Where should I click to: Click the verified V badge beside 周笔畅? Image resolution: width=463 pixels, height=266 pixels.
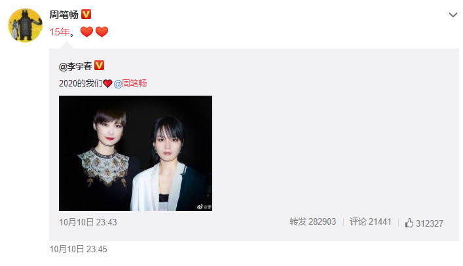tap(86, 14)
